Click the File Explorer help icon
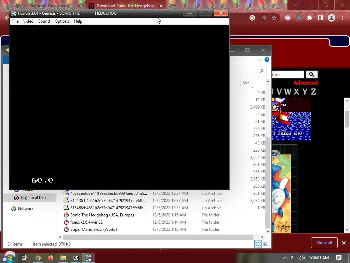350x263 pixels. [267, 60]
